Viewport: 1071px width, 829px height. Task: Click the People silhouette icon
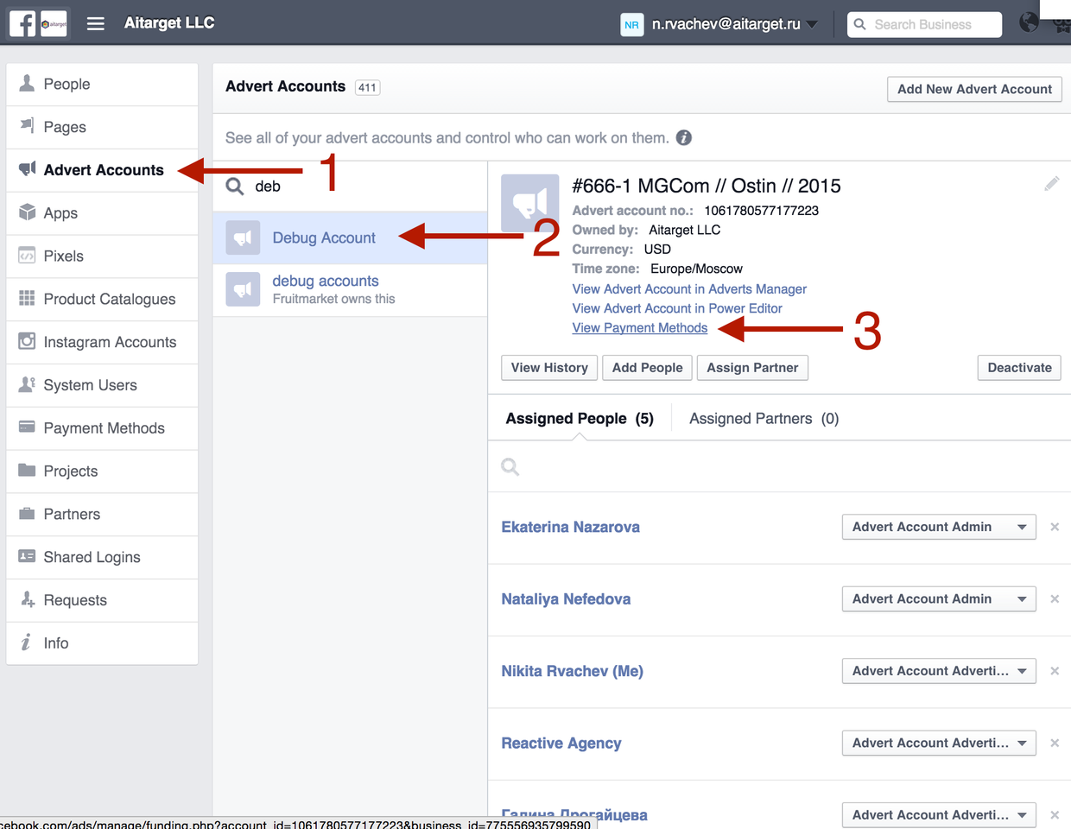[27, 83]
